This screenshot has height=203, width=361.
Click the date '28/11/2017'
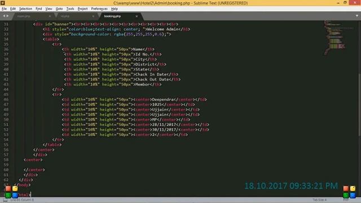coord(164,125)
